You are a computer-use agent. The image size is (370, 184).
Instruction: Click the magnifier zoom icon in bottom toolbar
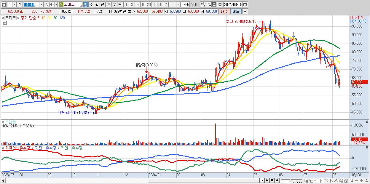pos(351,181)
